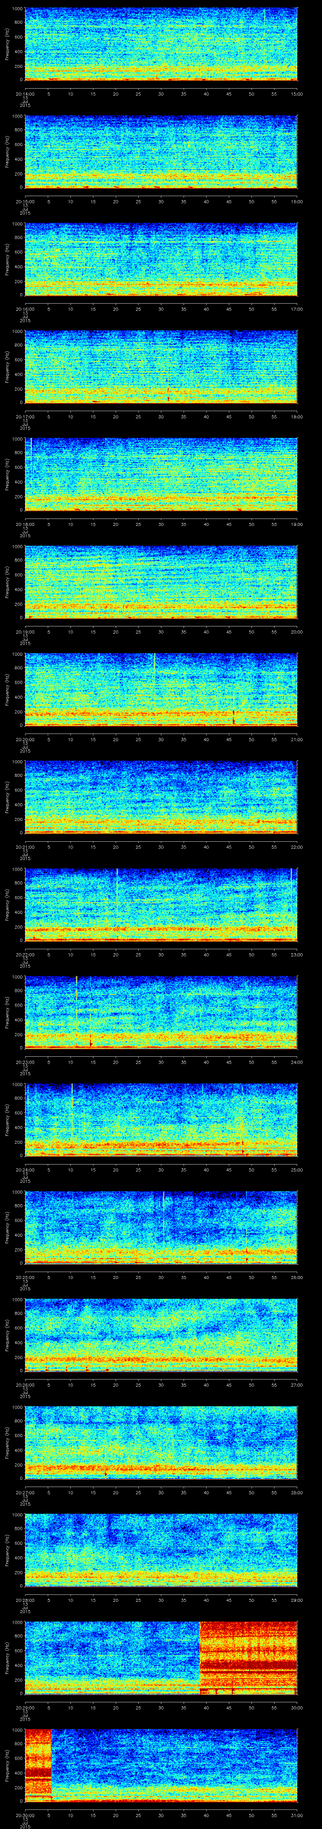Viewport: 322px width, 1829px height.
Task: Click the spectrogram starting at 20:14:00
Action: click(x=161, y=44)
